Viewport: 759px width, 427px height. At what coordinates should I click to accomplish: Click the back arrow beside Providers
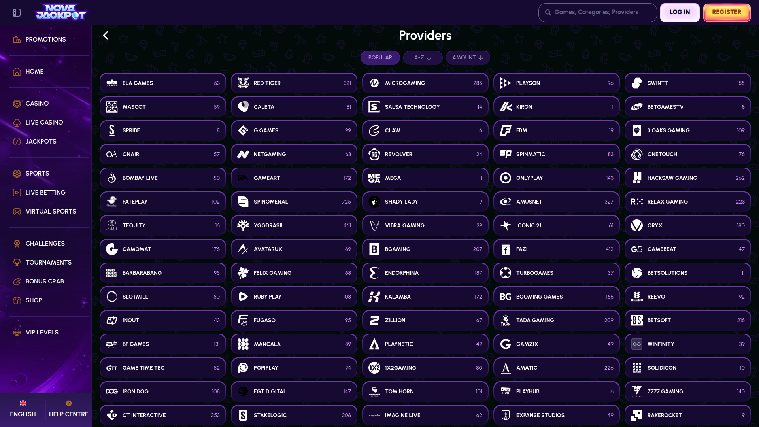[x=106, y=35]
